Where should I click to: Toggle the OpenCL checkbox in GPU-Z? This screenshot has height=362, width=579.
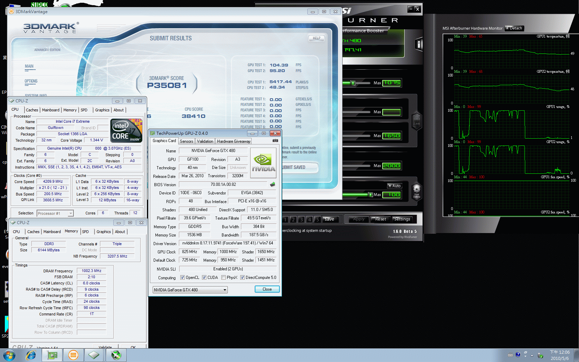click(182, 278)
